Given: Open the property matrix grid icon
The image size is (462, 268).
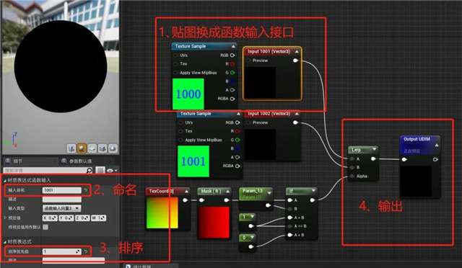Looking at the screenshot, I should click(100, 170).
